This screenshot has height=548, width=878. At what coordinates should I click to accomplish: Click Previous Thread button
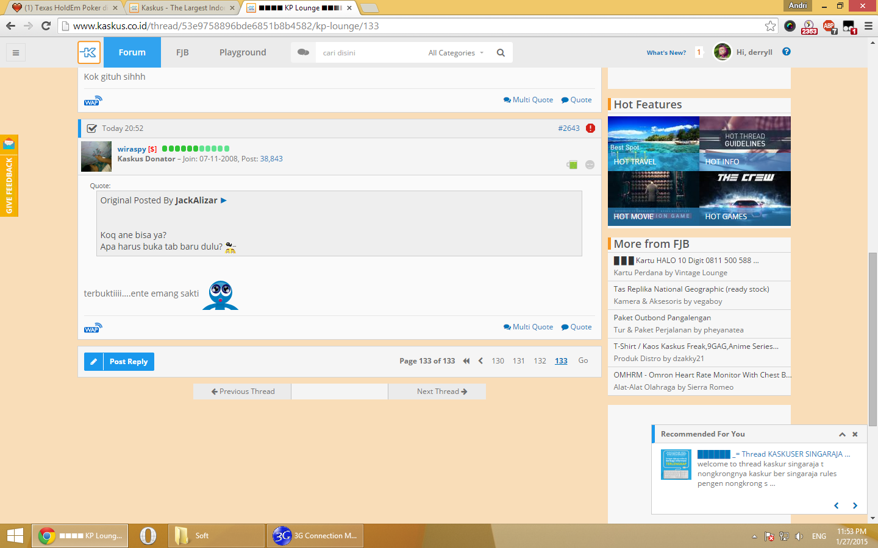242,392
